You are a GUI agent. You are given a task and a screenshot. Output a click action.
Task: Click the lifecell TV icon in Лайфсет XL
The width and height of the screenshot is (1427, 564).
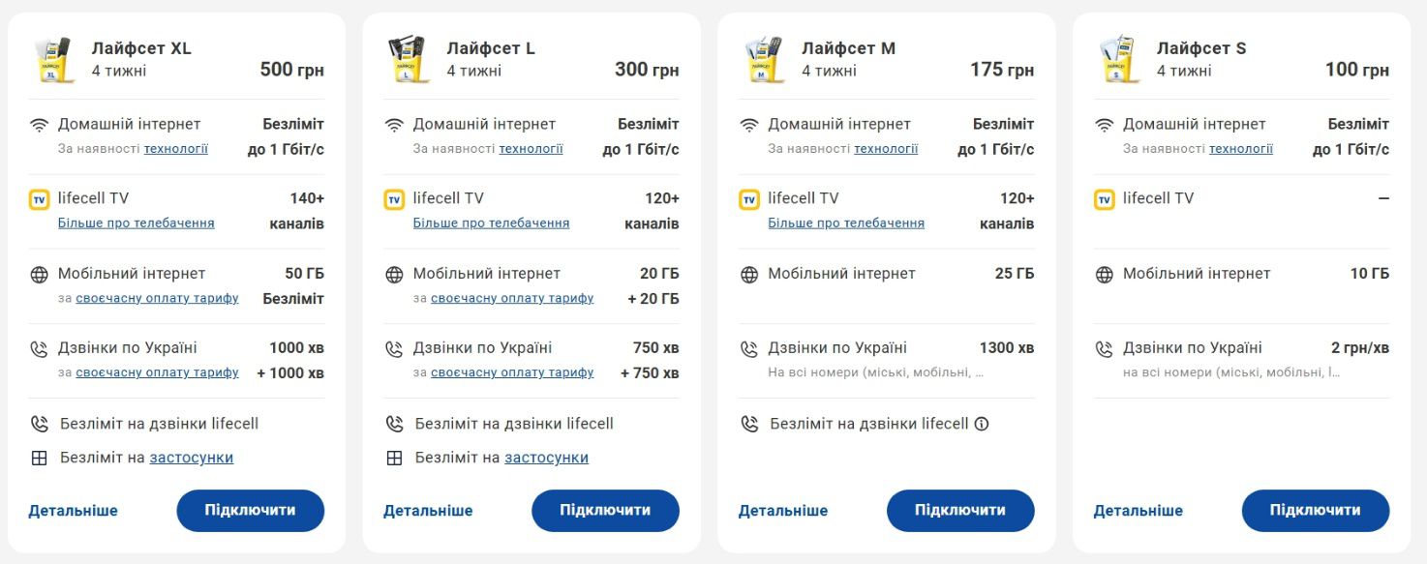[x=40, y=199]
